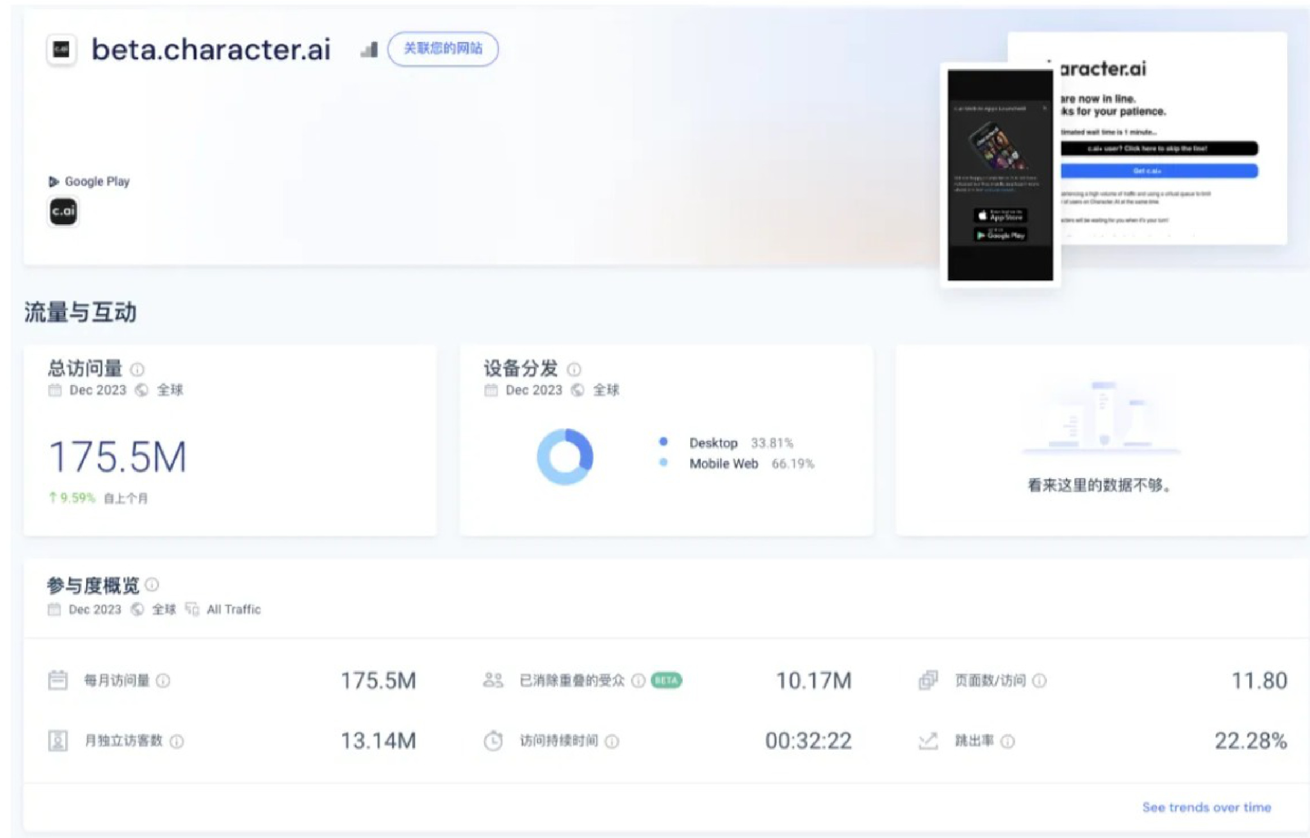Image resolution: width=1310 pixels, height=838 pixels.
Task: Click the 关联您的网站 button
Action: tap(442, 49)
